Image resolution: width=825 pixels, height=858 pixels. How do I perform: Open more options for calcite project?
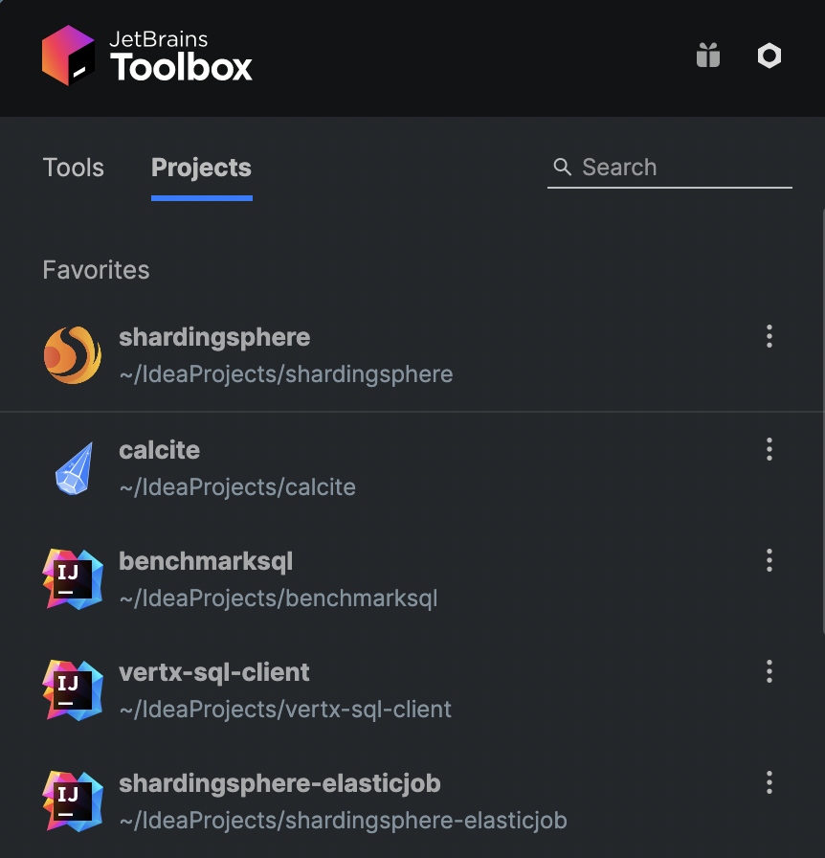(769, 449)
